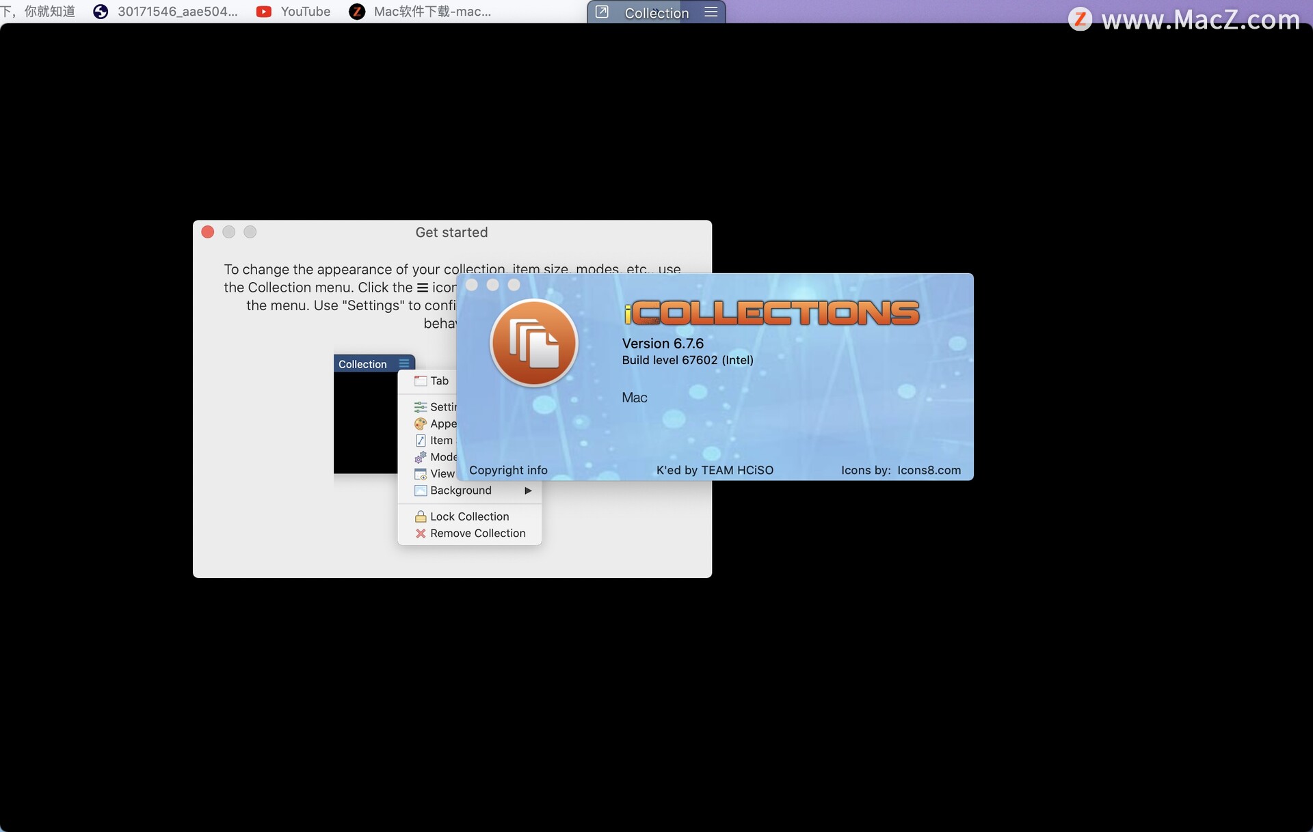Click the red X icon beside Remove Collection

point(420,533)
